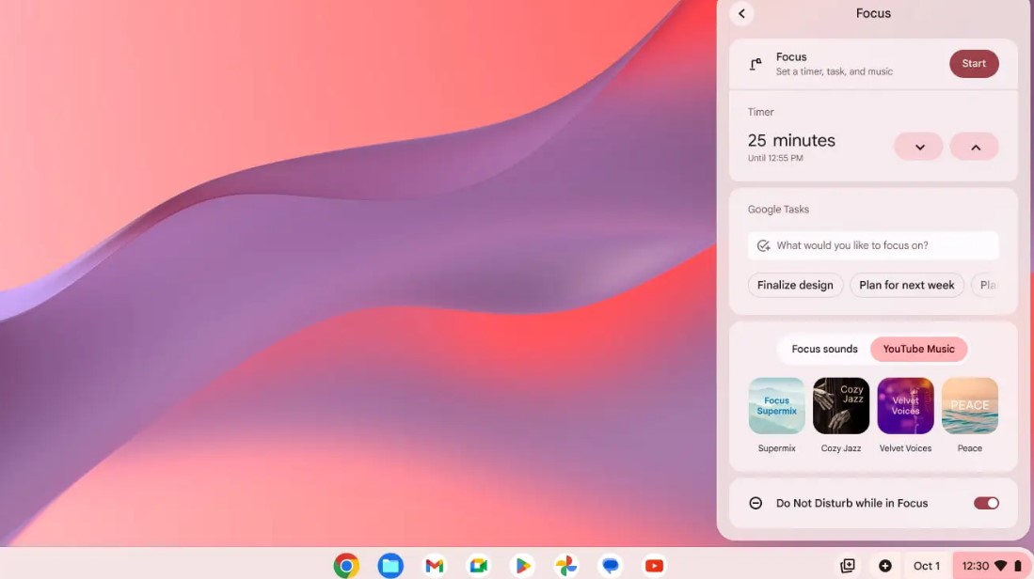Open Google Photos from the shelf
Screen dimensions: 1034x579
(566, 566)
